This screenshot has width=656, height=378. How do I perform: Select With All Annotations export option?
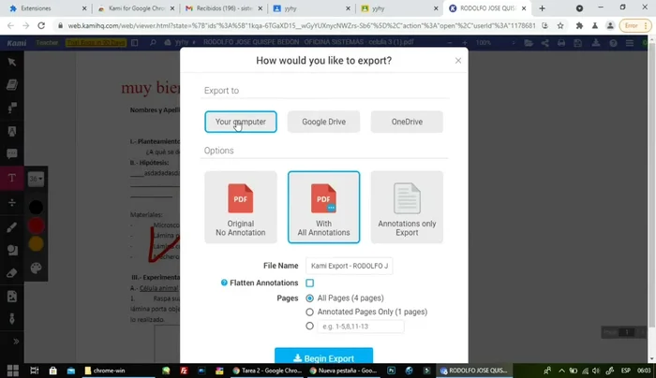click(324, 207)
